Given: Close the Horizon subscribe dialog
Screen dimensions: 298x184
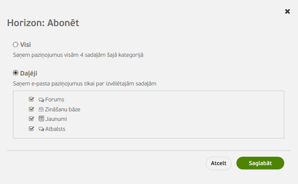Looking at the screenshot, I should (x=287, y=12).
